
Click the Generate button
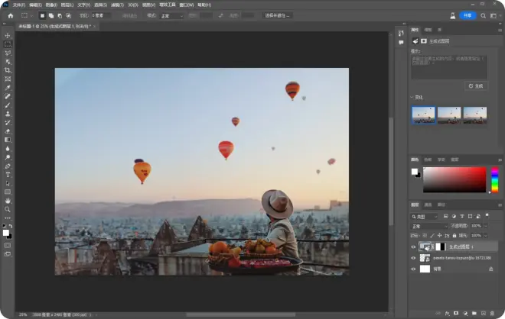coord(476,86)
